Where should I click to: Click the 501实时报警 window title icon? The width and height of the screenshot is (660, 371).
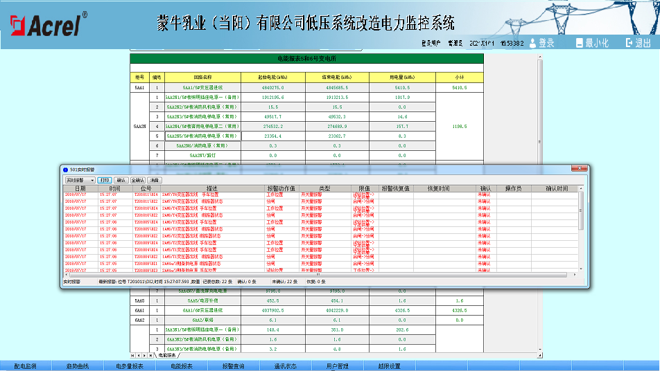(x=66, y=169)
